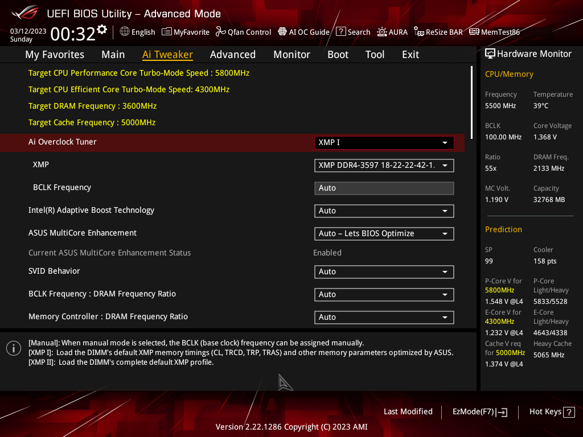Viewport: 583px width, 437px height.
Task: Click Target DRAM Frequency : 3600MHz text
Action: click(x=92, y=106)
